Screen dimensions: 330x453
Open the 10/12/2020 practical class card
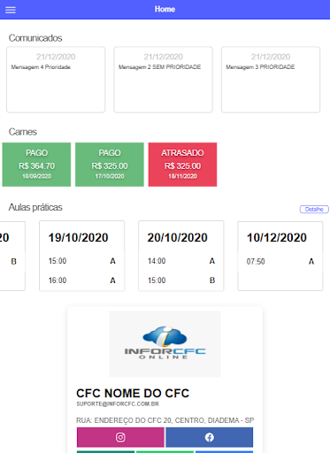(x=280, y=256)
